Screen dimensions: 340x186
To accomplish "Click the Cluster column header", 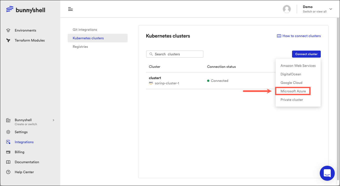I will pyautogui.click(x=155, y=67).
